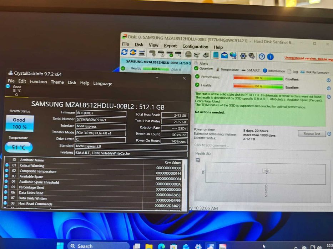Screen dimensions: 333x249
Task: Open Disk menu in Hard Disk Sentinel
Action: pyautogui.click(x=139, y=44)
